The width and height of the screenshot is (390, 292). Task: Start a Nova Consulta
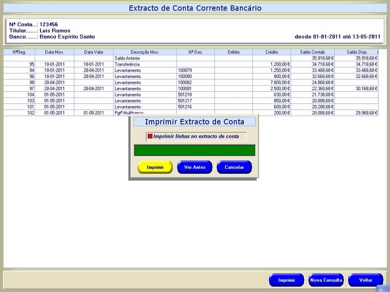click(x=326, y=280)
